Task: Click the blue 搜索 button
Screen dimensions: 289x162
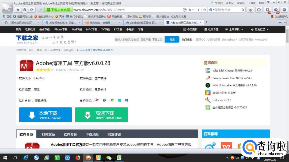Action: (172, 39)
